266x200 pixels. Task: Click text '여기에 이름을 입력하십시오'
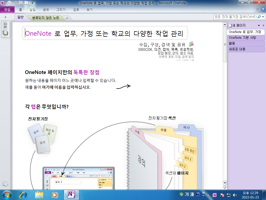tap(66, 87)
